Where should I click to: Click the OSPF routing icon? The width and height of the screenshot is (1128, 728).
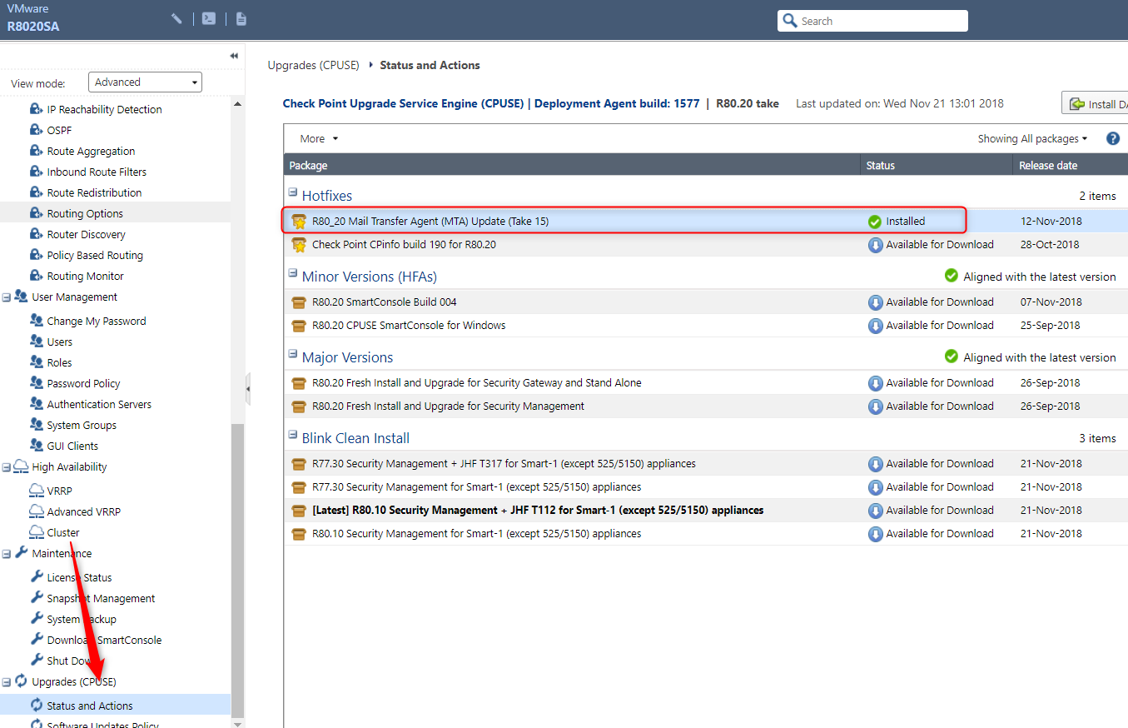pos(36,130)
